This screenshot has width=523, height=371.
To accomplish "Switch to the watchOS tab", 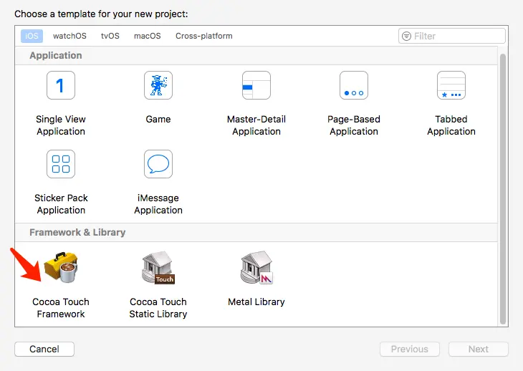I will (70, 36).
